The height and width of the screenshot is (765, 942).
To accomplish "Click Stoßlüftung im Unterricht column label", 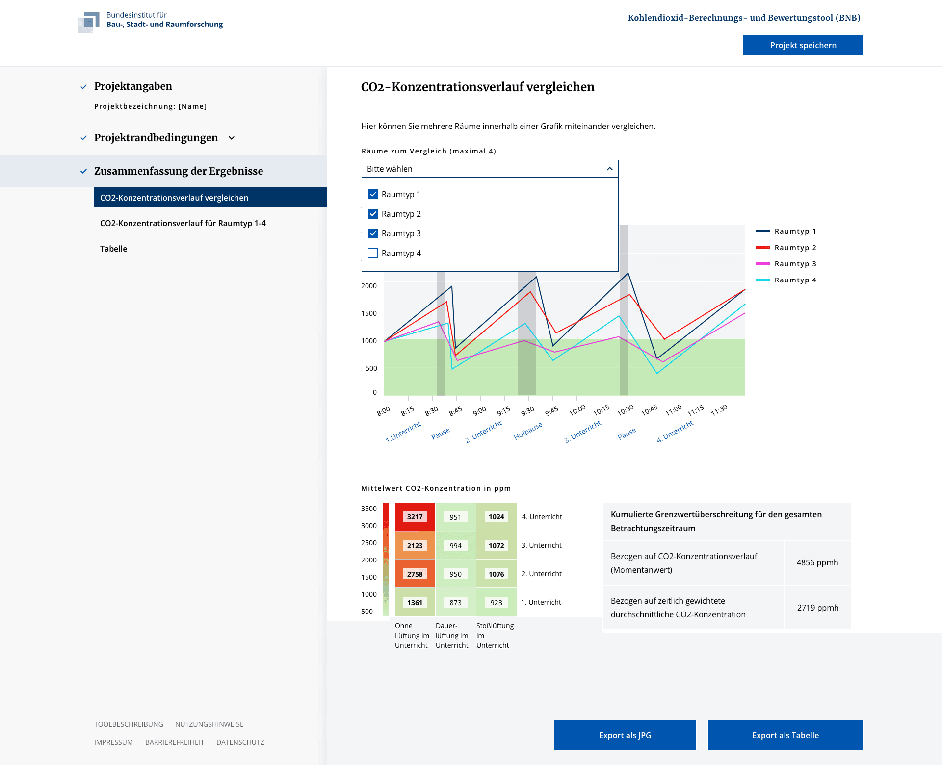I will 495,636.
